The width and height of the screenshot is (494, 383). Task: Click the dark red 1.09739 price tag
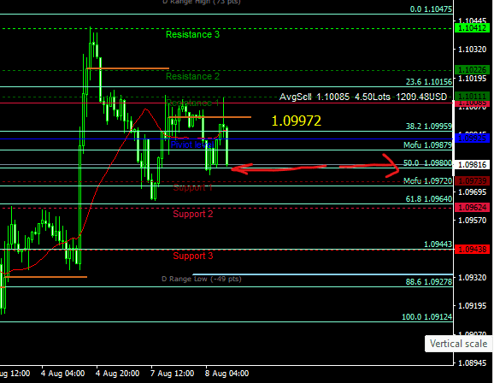click(473, 181)
